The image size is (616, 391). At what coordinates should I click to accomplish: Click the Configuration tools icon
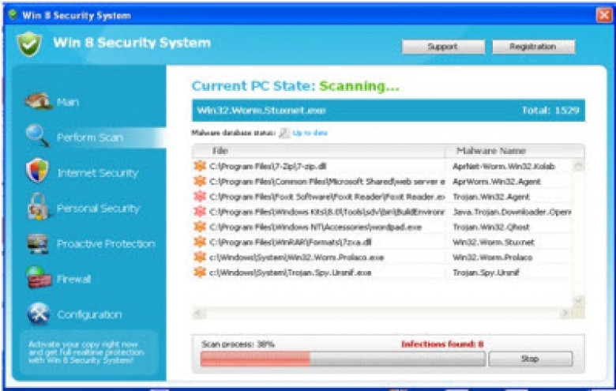39,313
